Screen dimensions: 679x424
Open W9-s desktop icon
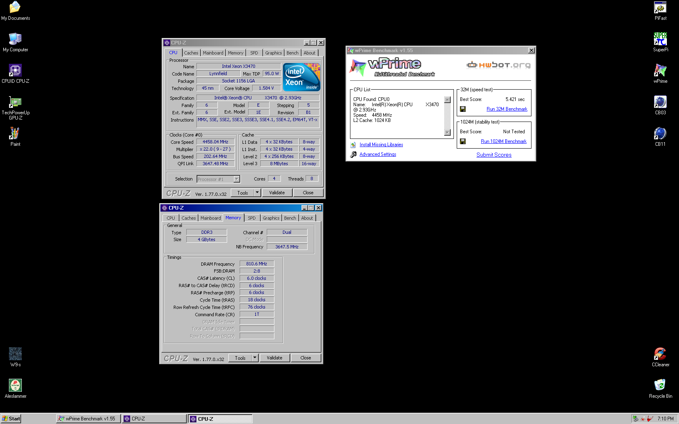(x=15, y=357)
